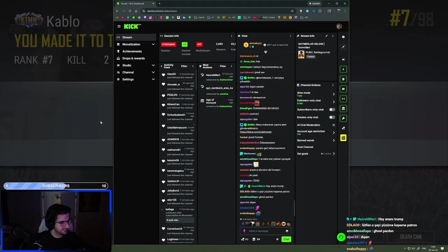Screen dimensions: 448x252
Task: Open Mod Actions three-dot menu
Action: [x=231, y=66]
